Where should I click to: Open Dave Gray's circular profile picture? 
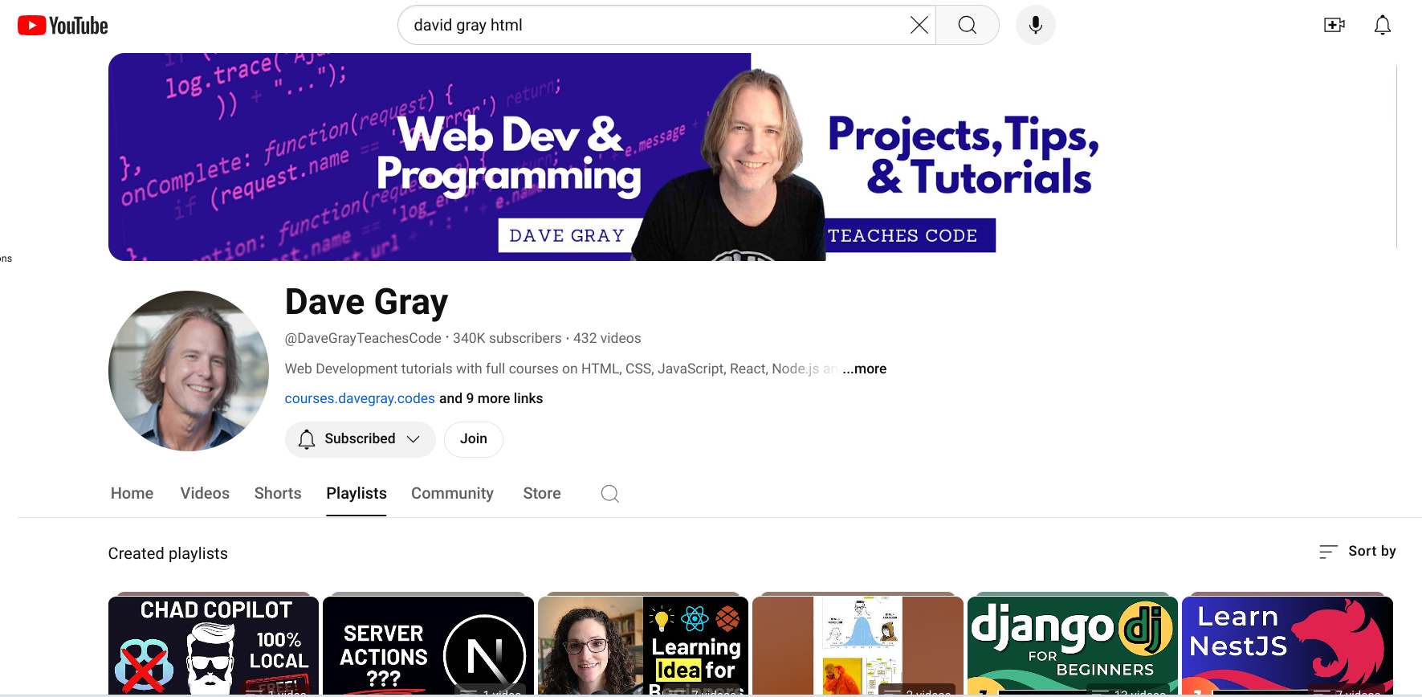[x=189, y=371]
